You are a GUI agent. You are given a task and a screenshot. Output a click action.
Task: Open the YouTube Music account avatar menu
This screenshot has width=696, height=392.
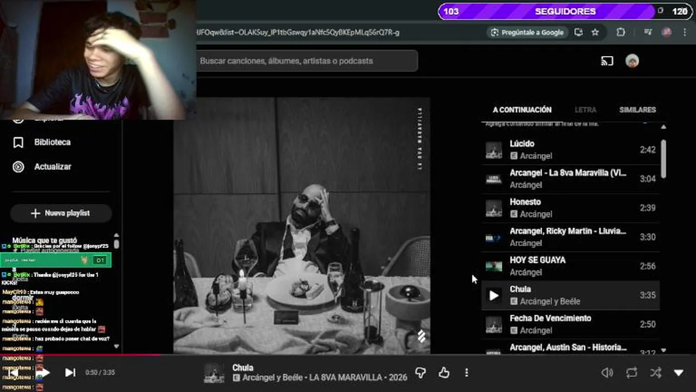pos(632,61)
